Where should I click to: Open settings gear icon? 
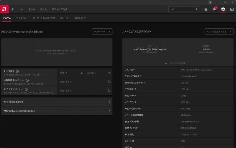click(223, 9)
